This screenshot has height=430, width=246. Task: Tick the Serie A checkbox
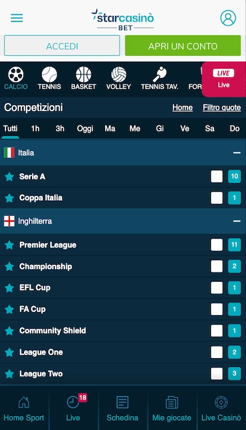tap(216, 176)
